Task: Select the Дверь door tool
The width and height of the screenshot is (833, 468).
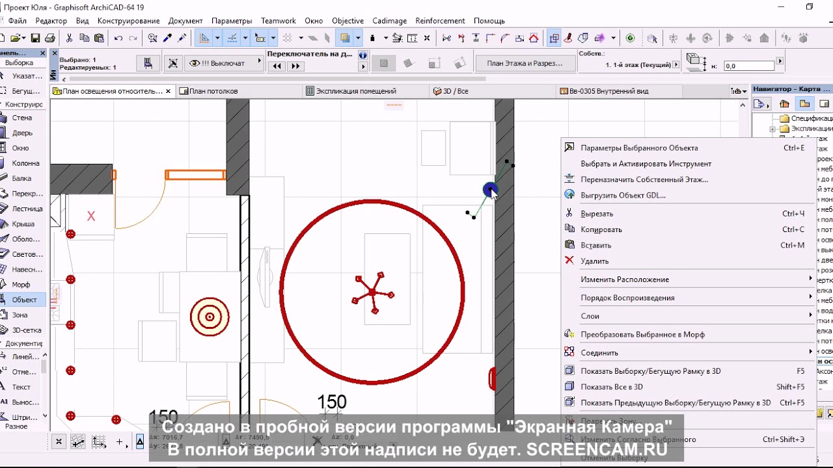Action: [23, 133]
